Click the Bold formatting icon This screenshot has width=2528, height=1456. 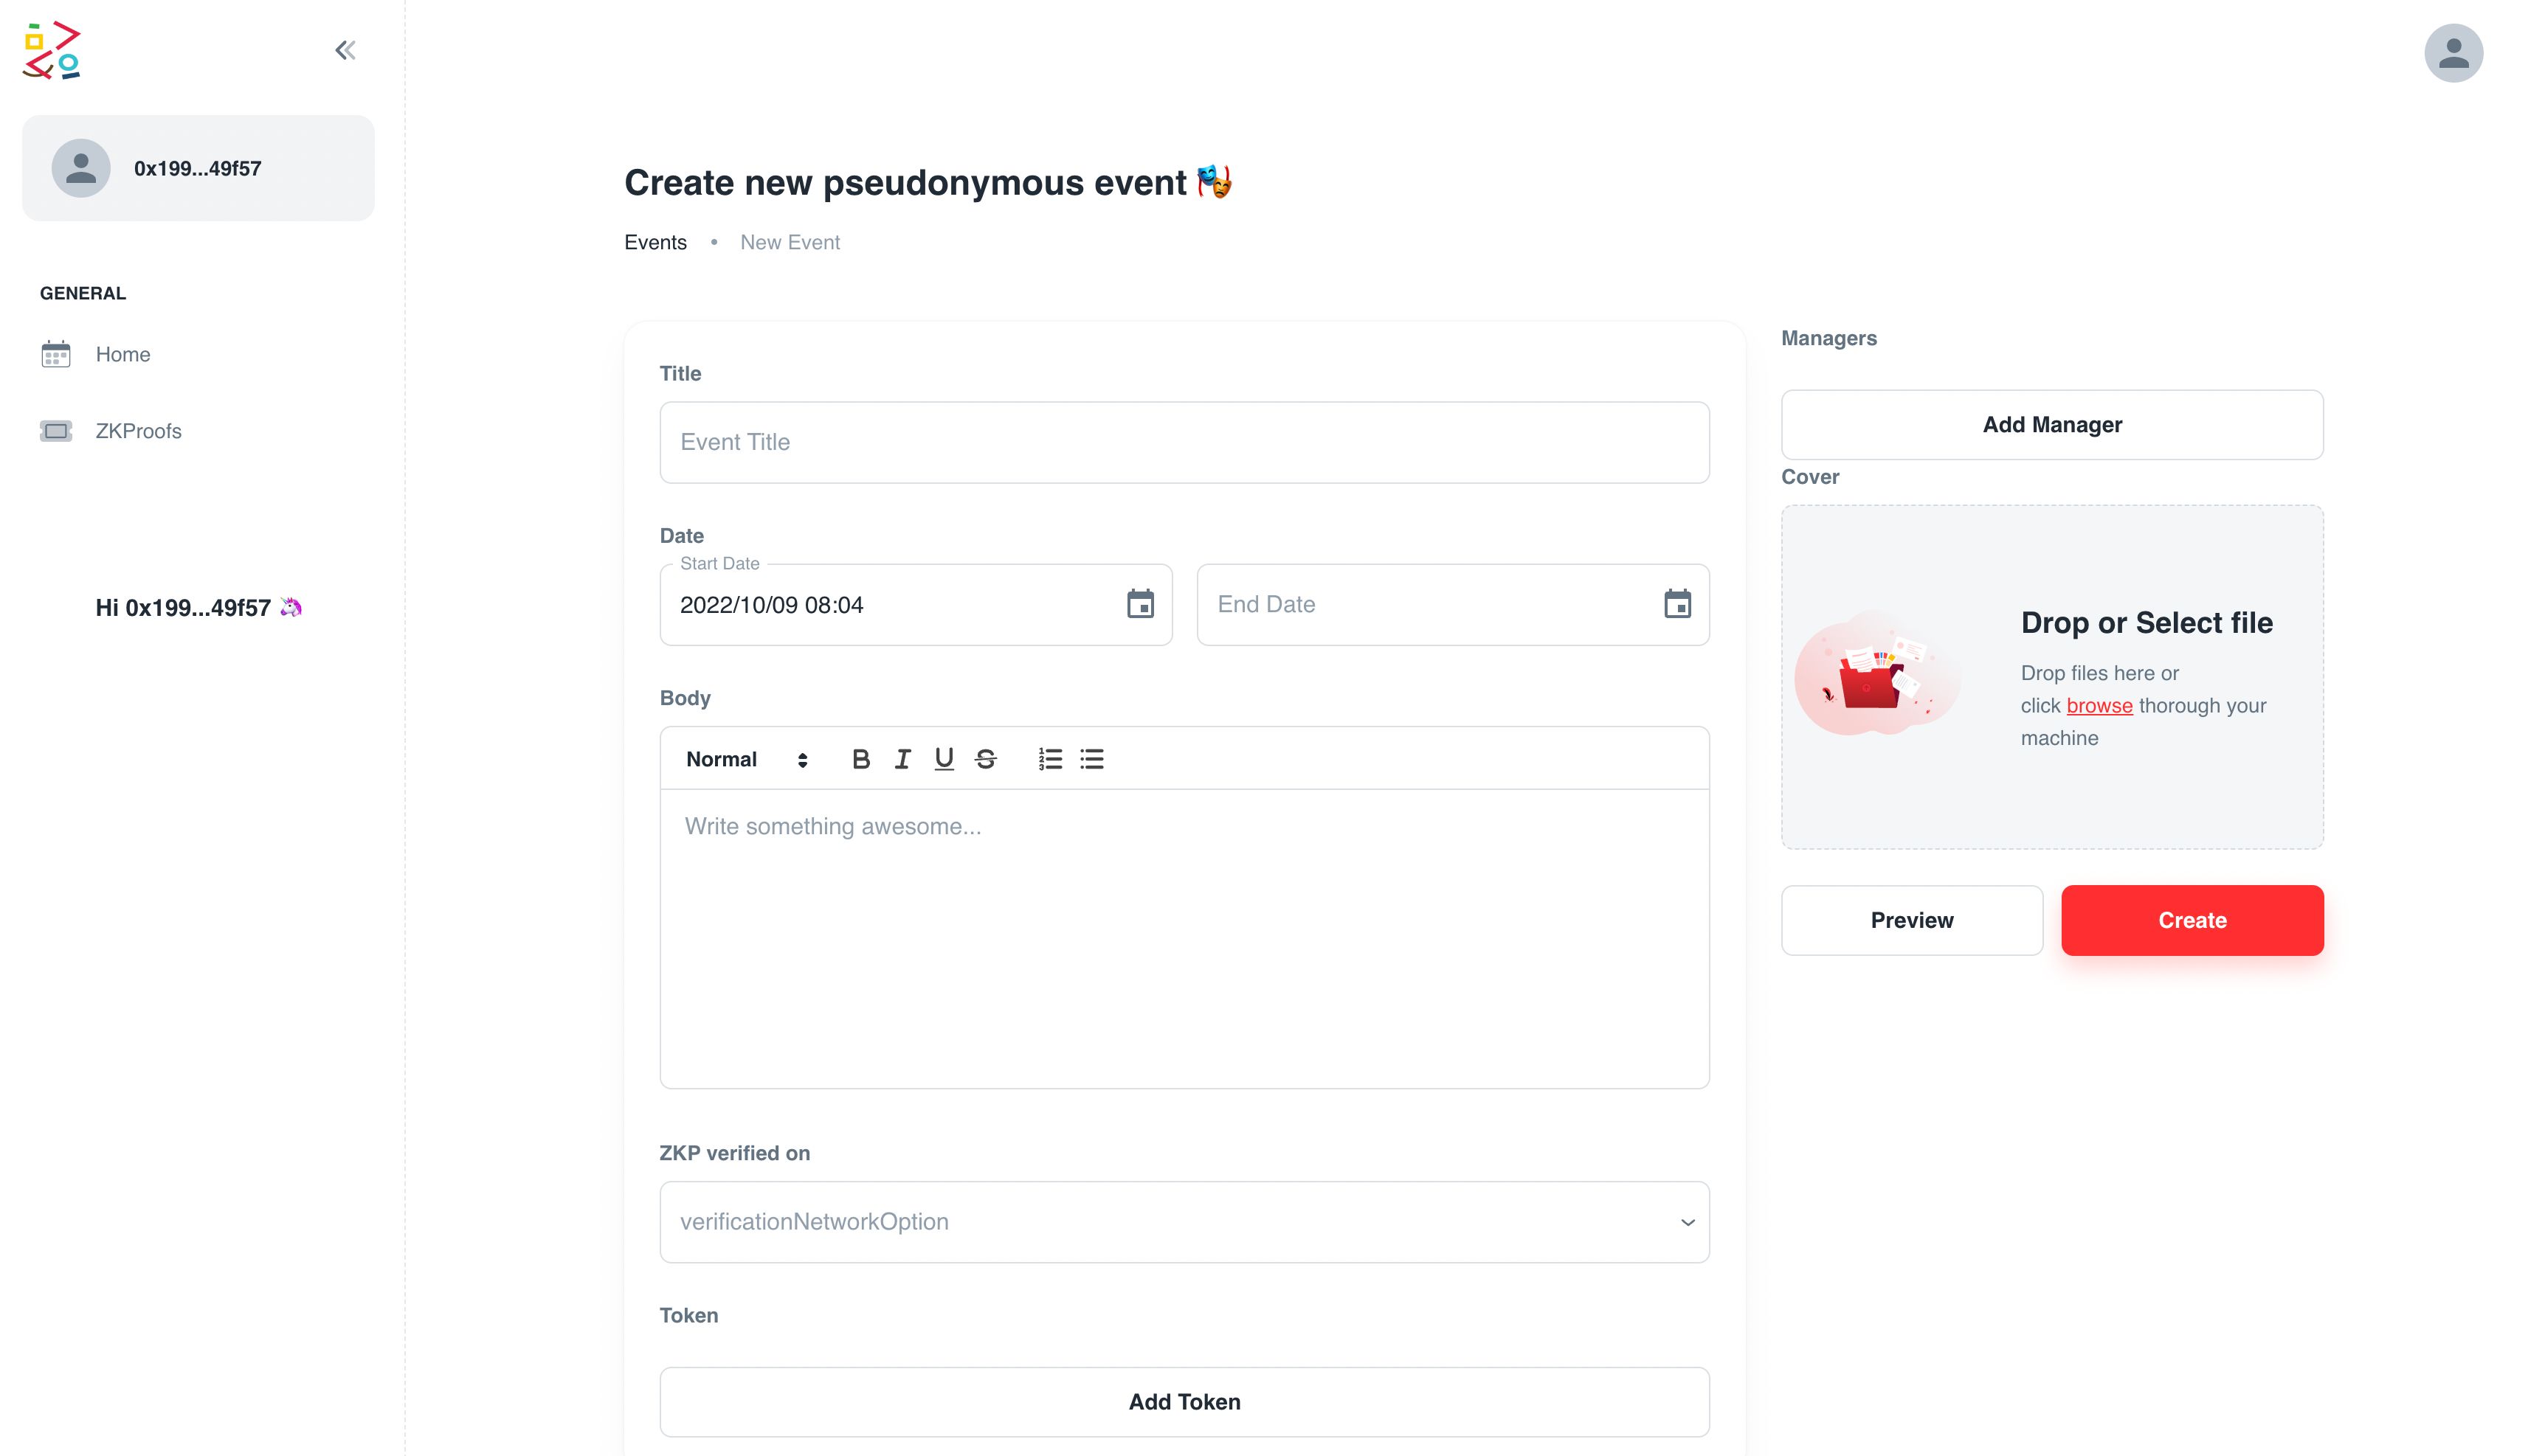[863, 758]
